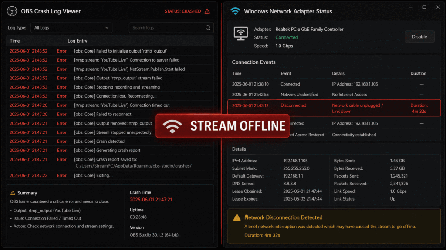
Task: Maximize the Network Adapter Status window
Action: coord(424,7)
